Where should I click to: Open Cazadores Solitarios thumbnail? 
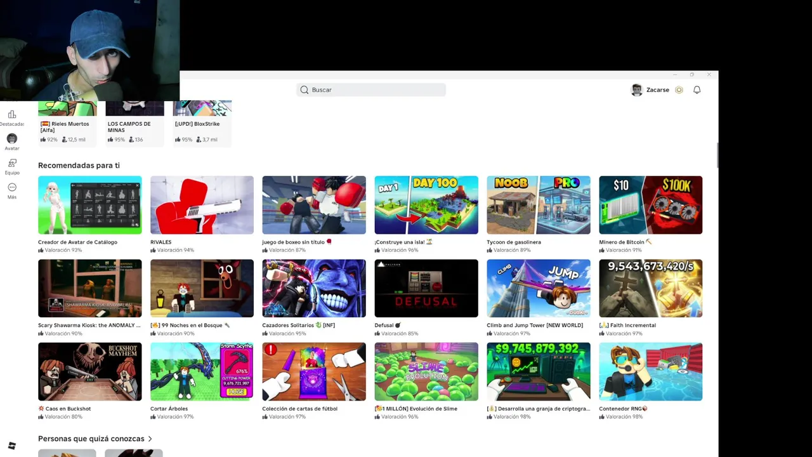[x=314, y=288]
